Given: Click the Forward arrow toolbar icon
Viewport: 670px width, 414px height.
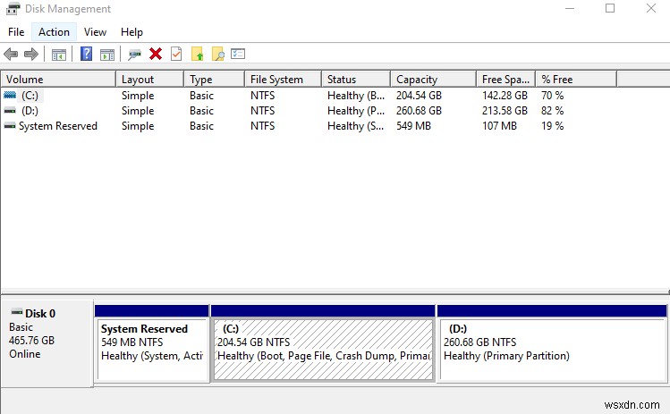Looking at the screenshot, I should click(32, 54).
